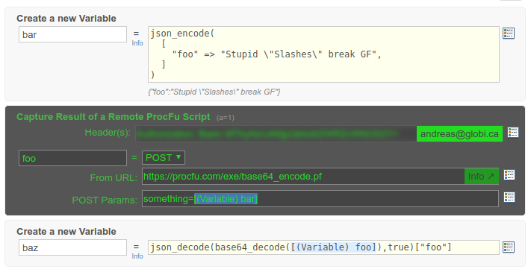531x272 pixels.
Task: Open field picker icon for POST Params
Action: click(x=509, y=197)
